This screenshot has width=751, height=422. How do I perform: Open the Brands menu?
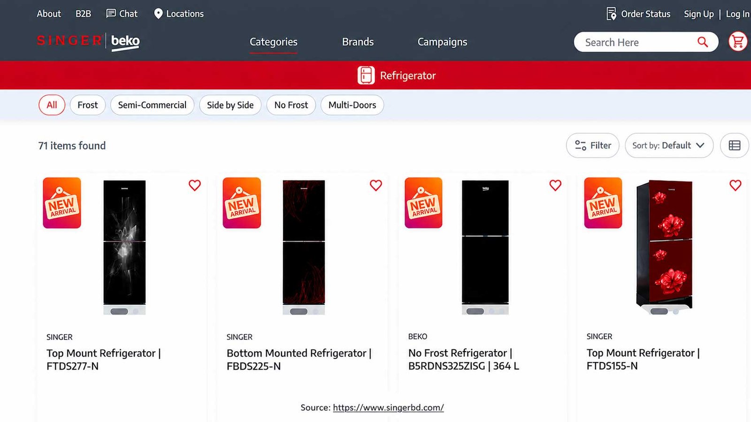pos(358,42)
